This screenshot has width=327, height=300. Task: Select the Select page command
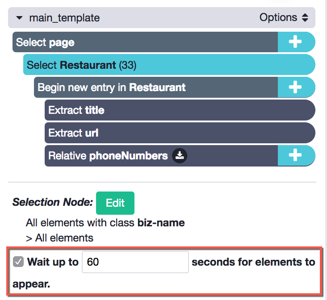coord(145,42)
